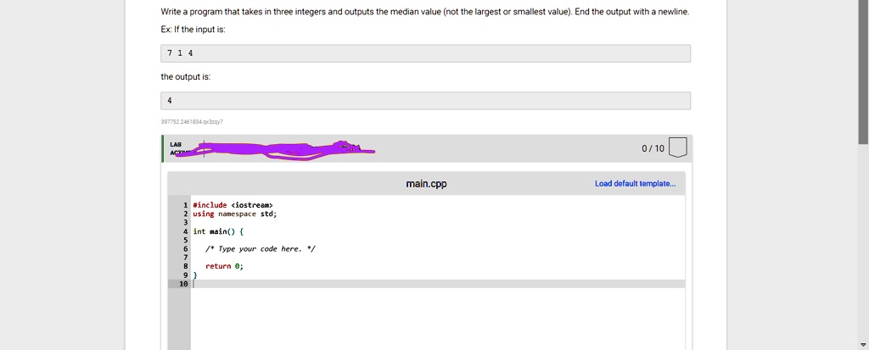Click the int main() { code line
The image size is (869, 350).
(x=218, y=231)
